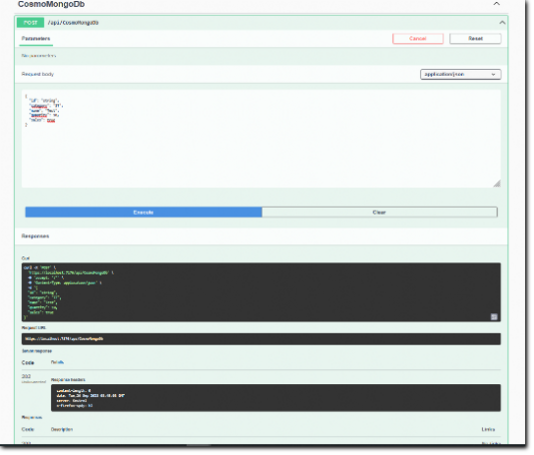The height and width of the screenshot is (455, 534).
Task: Click the Reset button
Action: coord(475,39)
